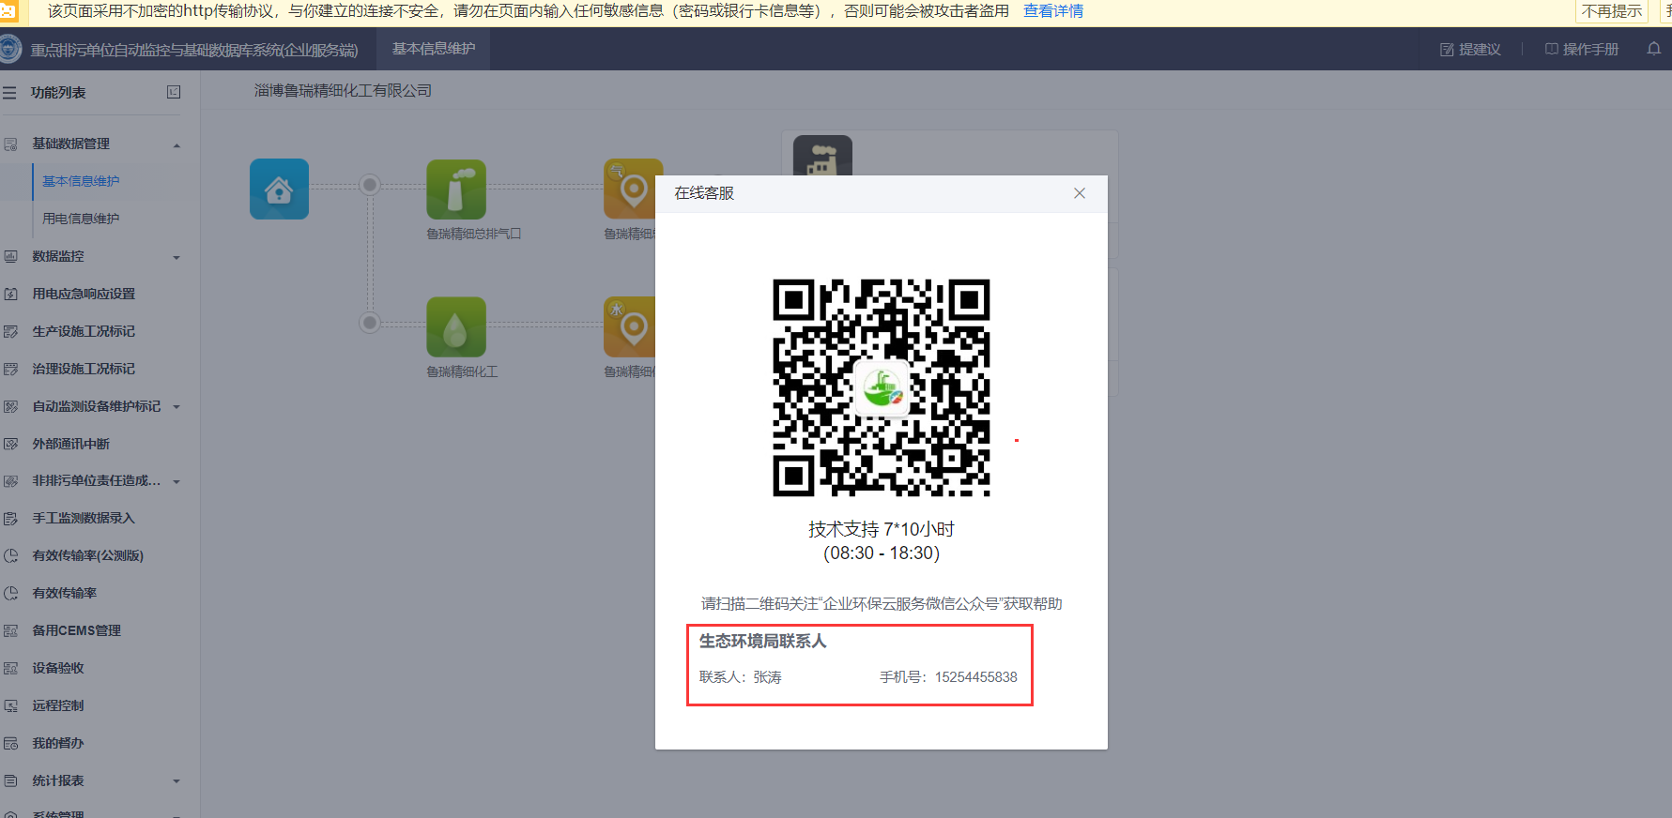Click the 不再提示 button
Screen dimensions: 1672x818
coord(1612,11)
